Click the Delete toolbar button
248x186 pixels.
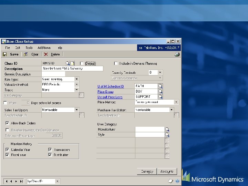[x=52, y=54]
